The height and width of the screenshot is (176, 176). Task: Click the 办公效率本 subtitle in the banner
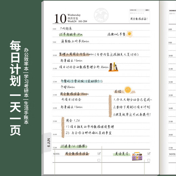[x=26, y=59]
